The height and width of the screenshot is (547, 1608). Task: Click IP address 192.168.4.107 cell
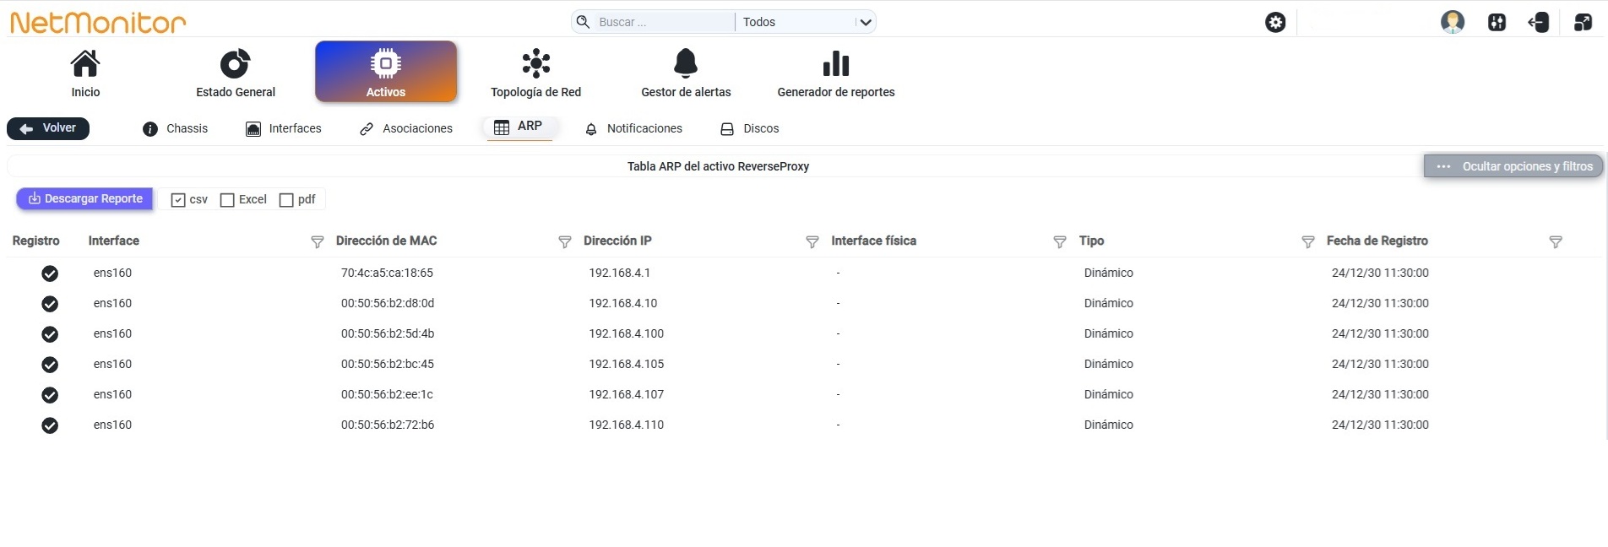627,394
